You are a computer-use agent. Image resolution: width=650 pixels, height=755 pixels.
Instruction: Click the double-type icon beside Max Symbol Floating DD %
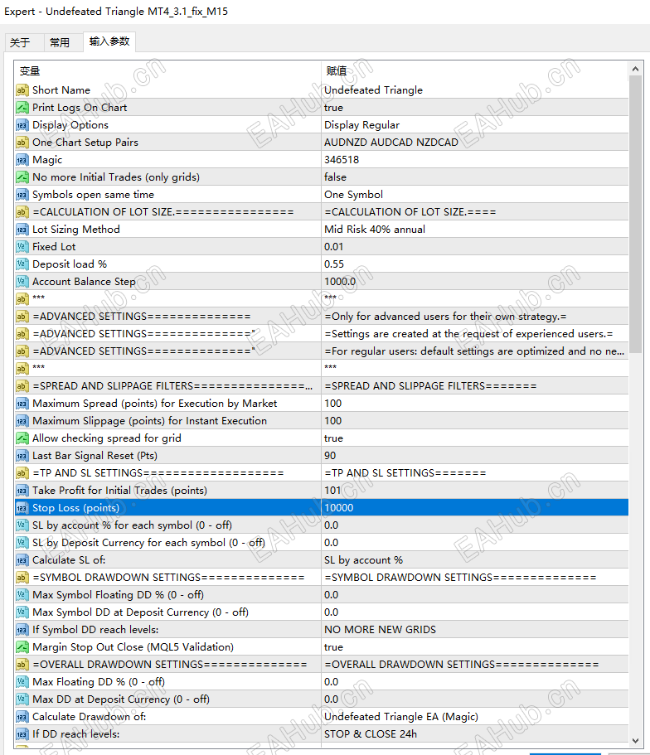22,595
